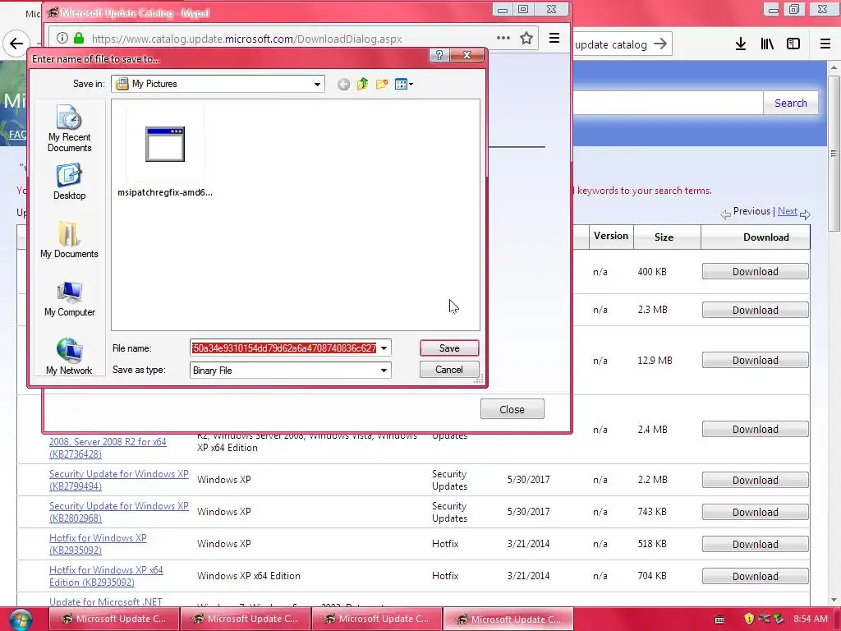Download the 704 KB x64 hotfix
The image size is (841, 631).
click(x=756, y=576)
